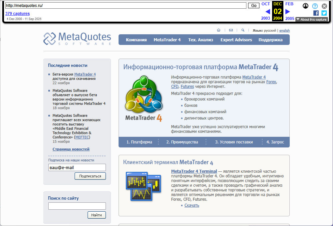Click the ваш@e-mail subscription field

pyautogui.click(x=77, y=167)
